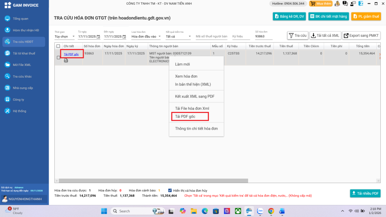The image size is (386, 217).
Task: Tick the select-all checkbox in table header
Action: click(58, 46)
